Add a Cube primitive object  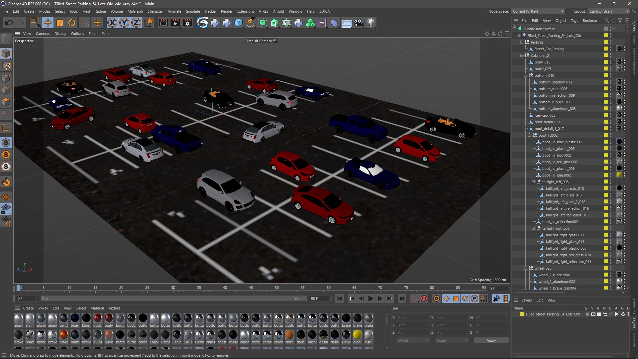coord(239,23)
